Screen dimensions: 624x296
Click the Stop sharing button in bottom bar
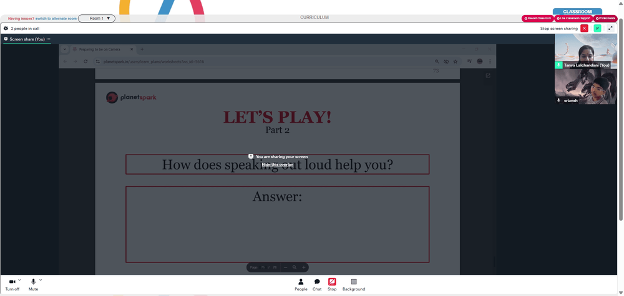point(332,285)
